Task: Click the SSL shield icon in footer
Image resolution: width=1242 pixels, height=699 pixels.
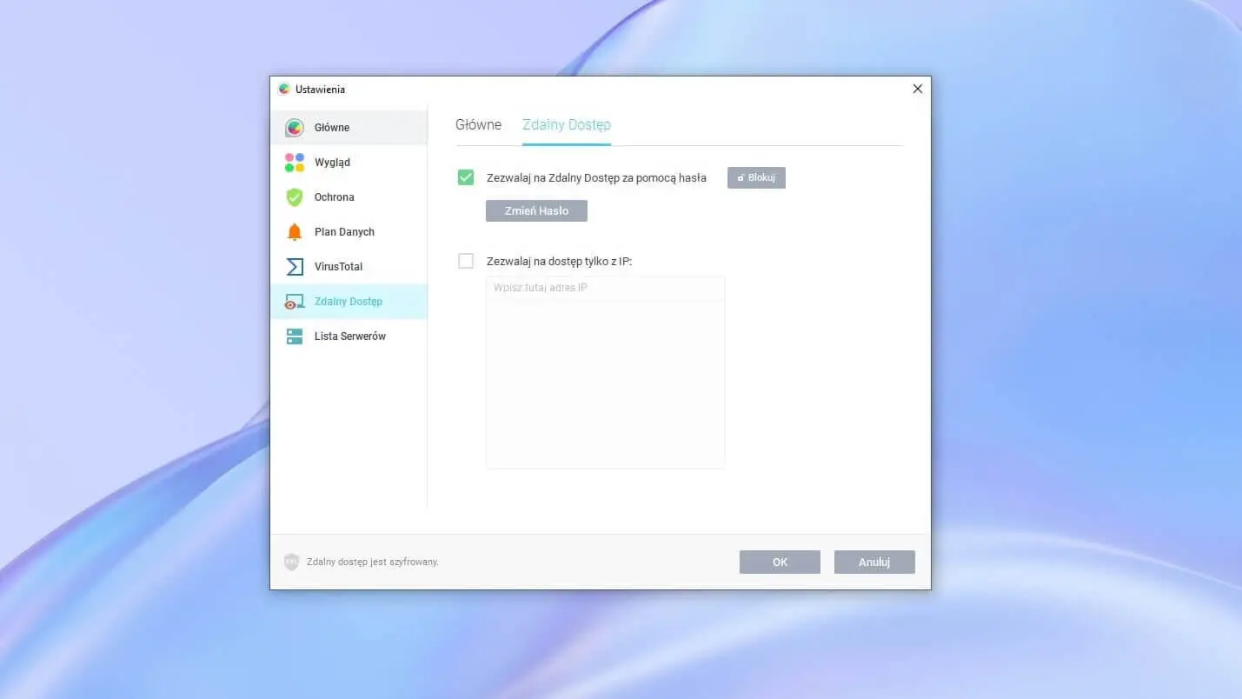Action: (291, 563)
